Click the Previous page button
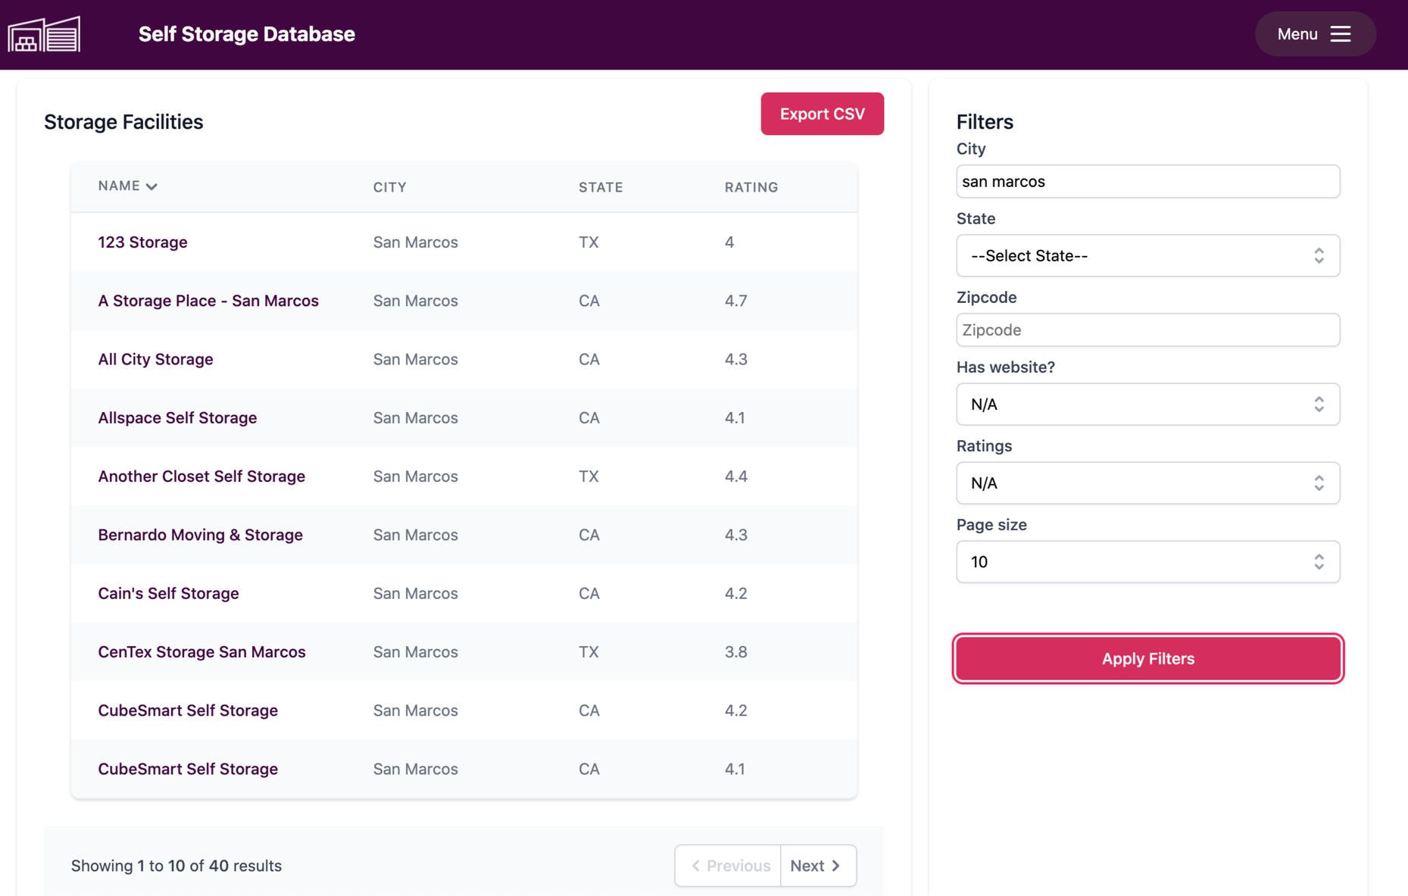Viewport: 1408px width, 896px height. point(729,866)
